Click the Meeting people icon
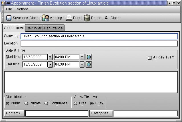182x122 pixels. tap(45, 18)
